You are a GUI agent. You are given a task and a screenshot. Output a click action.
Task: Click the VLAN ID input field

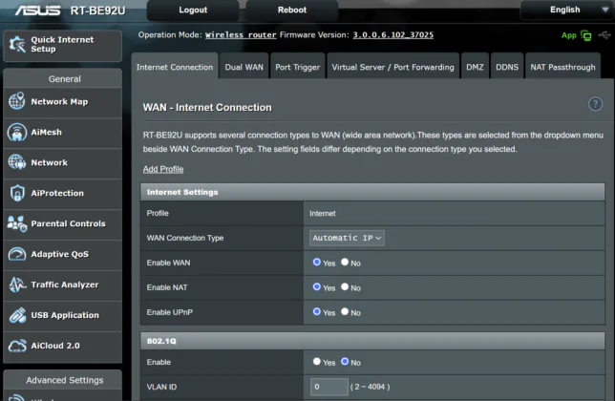pos(329,387)
